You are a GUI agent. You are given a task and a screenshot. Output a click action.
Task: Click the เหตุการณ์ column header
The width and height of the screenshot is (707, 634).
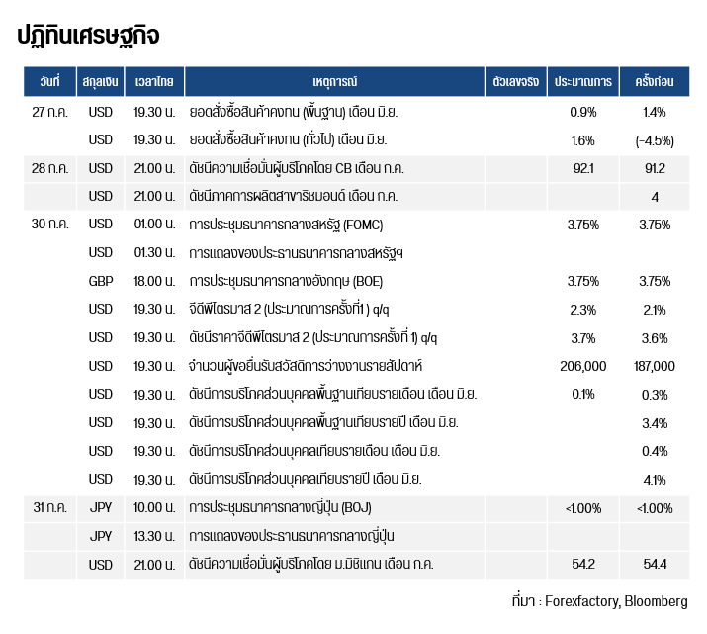click(x=334, y=82)
